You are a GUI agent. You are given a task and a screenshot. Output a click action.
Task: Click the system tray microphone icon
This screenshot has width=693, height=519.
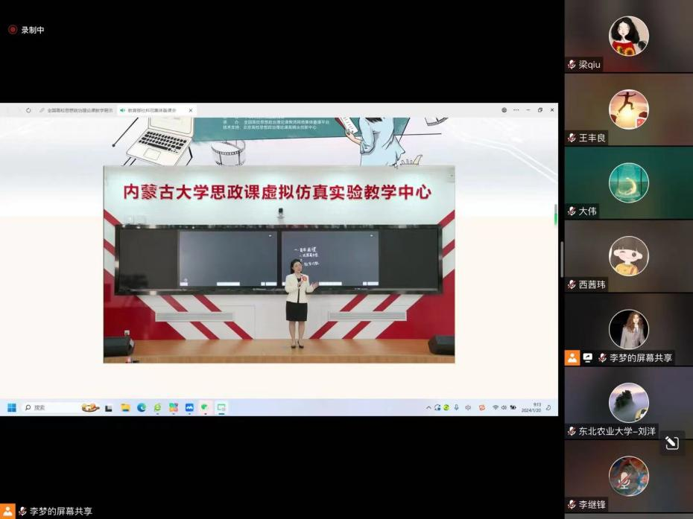coord(456,407)
